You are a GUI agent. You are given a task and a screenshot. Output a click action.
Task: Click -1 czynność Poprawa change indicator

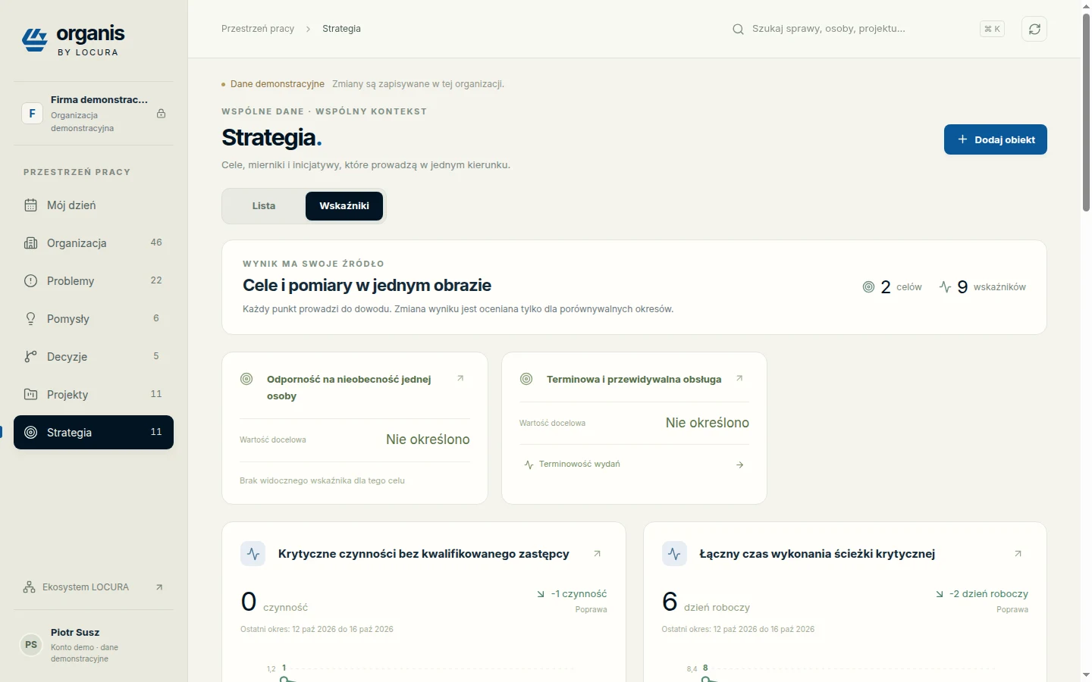click(x=572, y=600)
